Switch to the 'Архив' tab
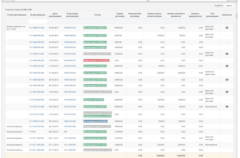240x158 pixels. coord(229,5)
